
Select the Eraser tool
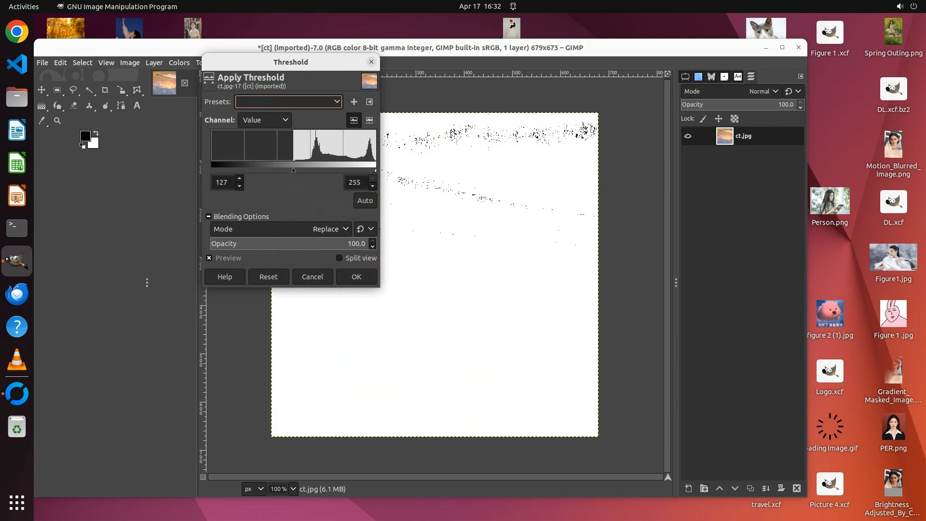tap(73, 106)
